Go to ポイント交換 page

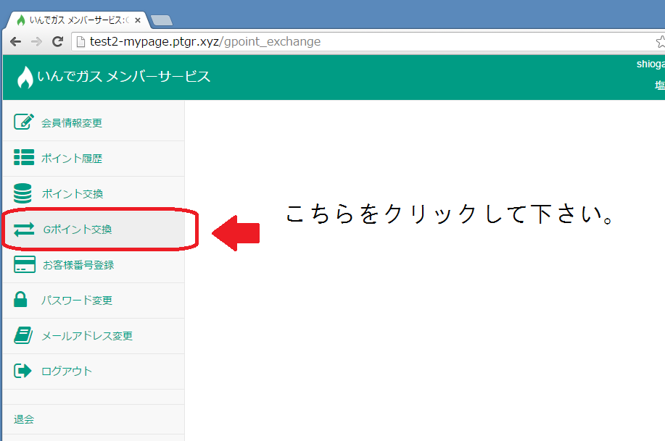(72, 194)
